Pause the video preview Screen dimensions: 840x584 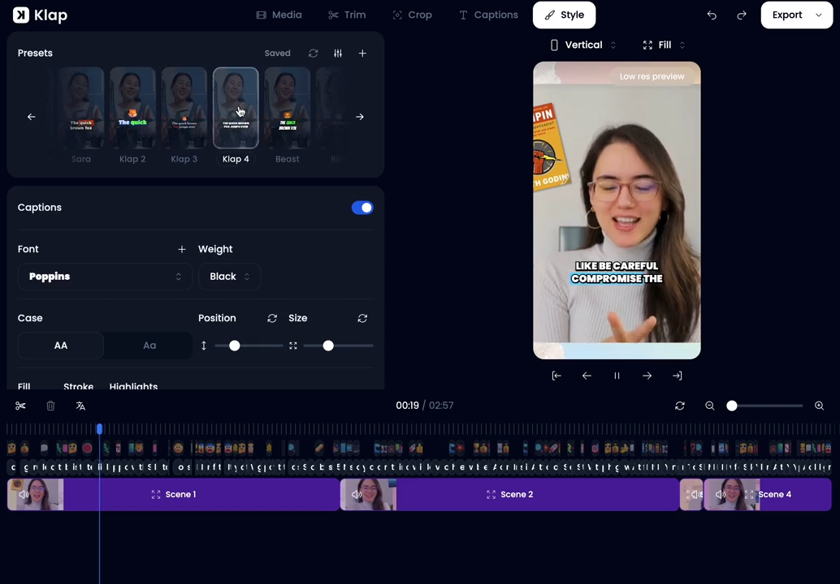(617, 376)
